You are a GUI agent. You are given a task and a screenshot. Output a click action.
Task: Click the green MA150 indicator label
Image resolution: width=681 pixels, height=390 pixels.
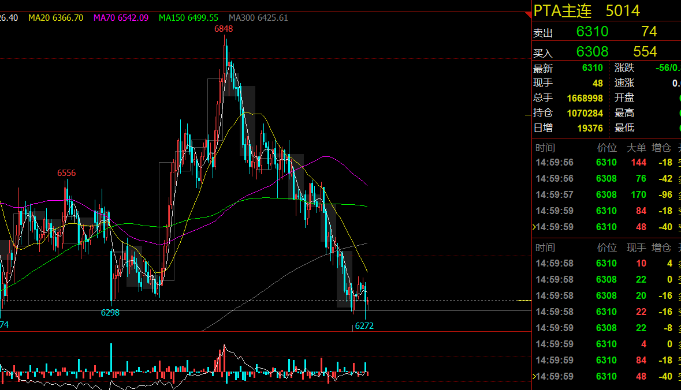tap(188, 18)
